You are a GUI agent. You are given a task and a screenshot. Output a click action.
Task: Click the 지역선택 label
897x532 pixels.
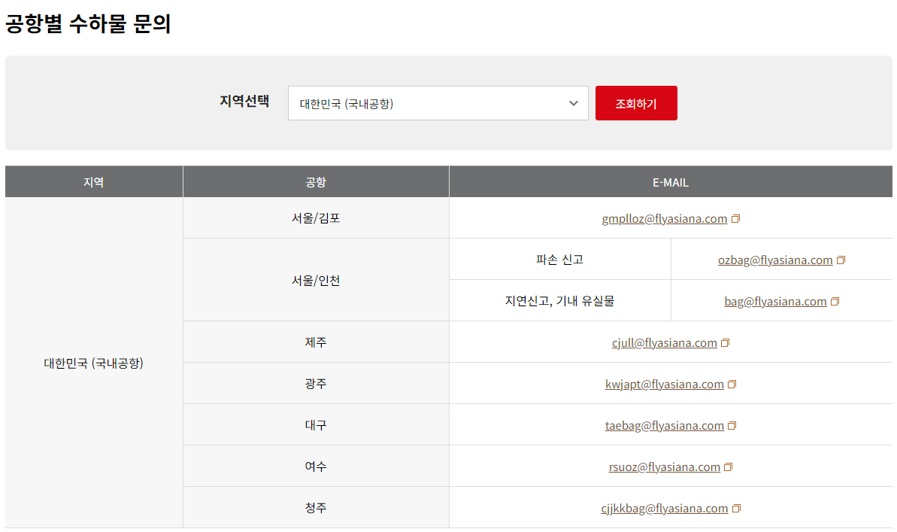coord(244,102)
